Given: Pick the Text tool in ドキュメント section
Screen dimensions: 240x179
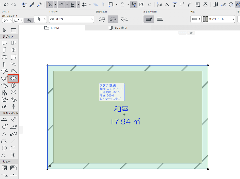Looking at the screenshot, I should 4,134.
